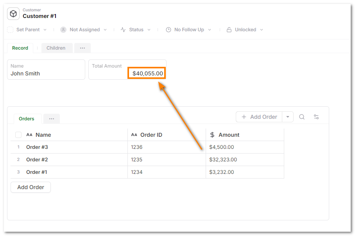Switch to the Children tab

pyautogui.click(x=56, y=48)
